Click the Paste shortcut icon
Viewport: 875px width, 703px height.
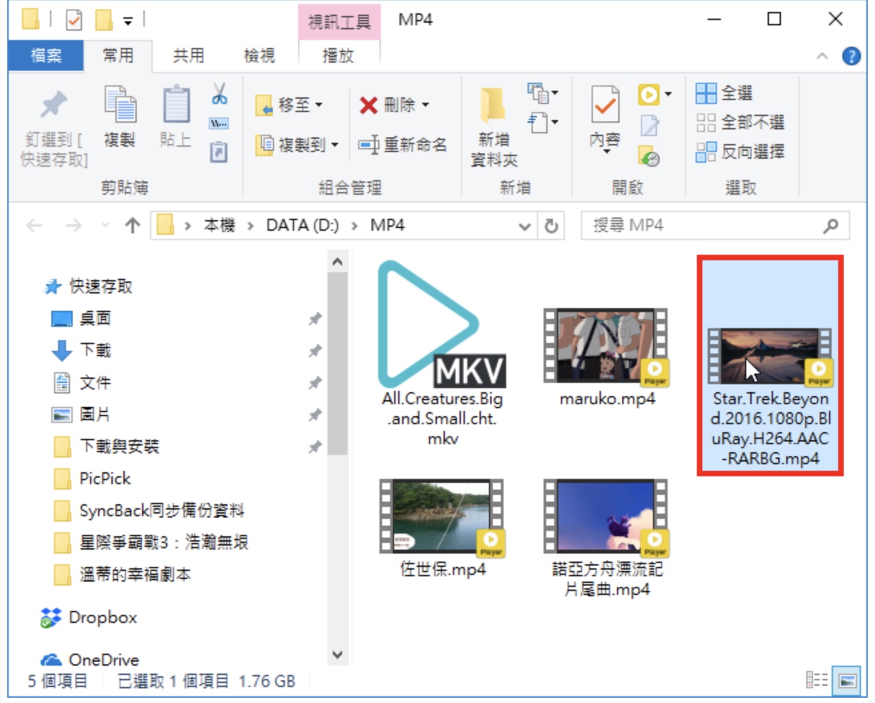click(x=219, y=153)
